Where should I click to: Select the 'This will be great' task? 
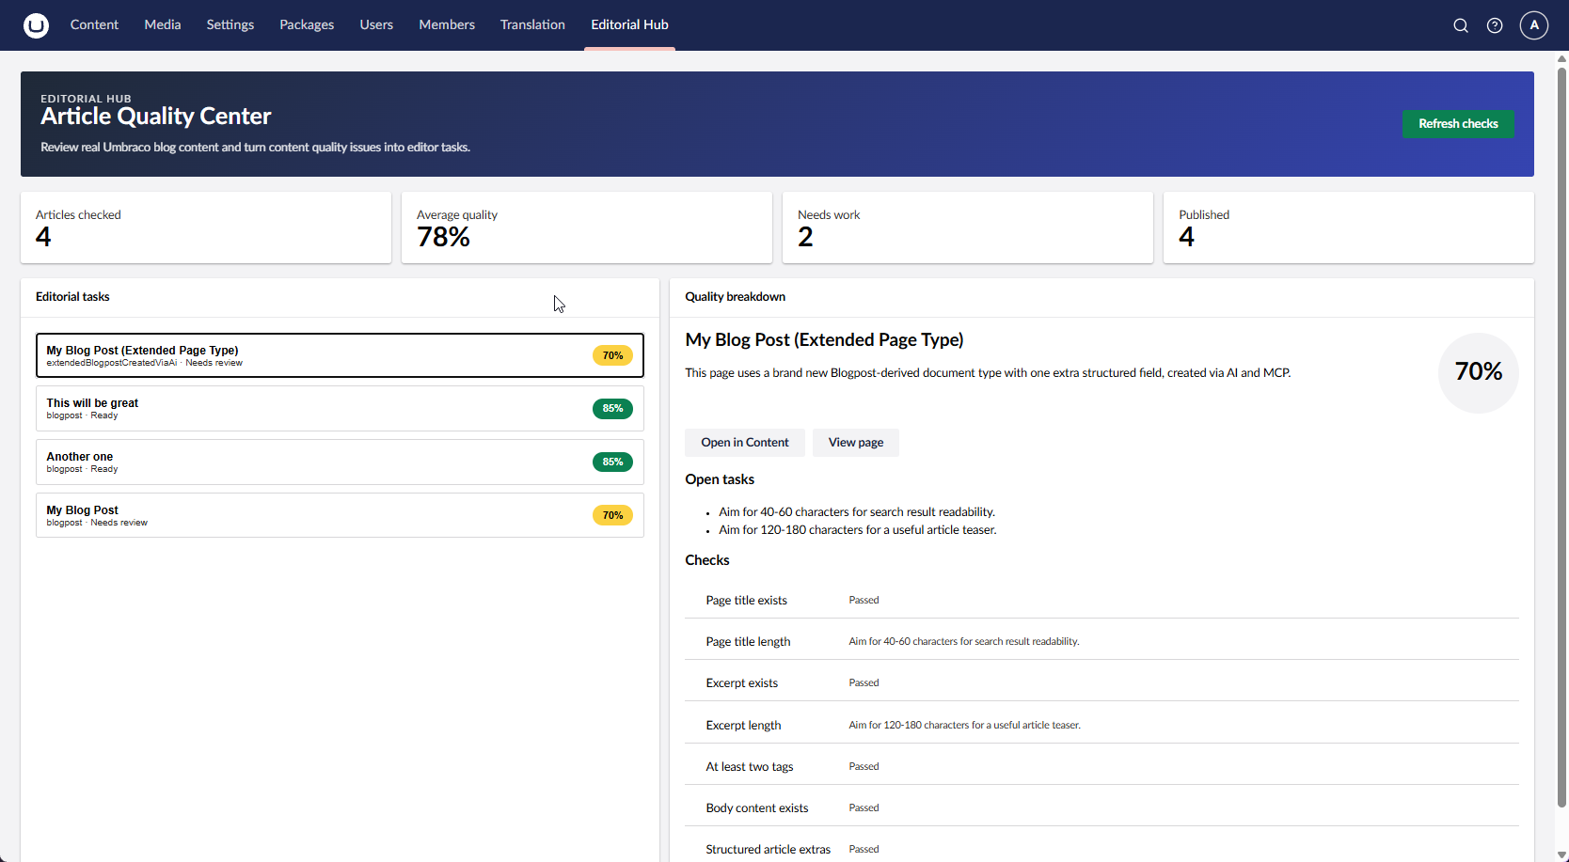(x=340, y=409)
